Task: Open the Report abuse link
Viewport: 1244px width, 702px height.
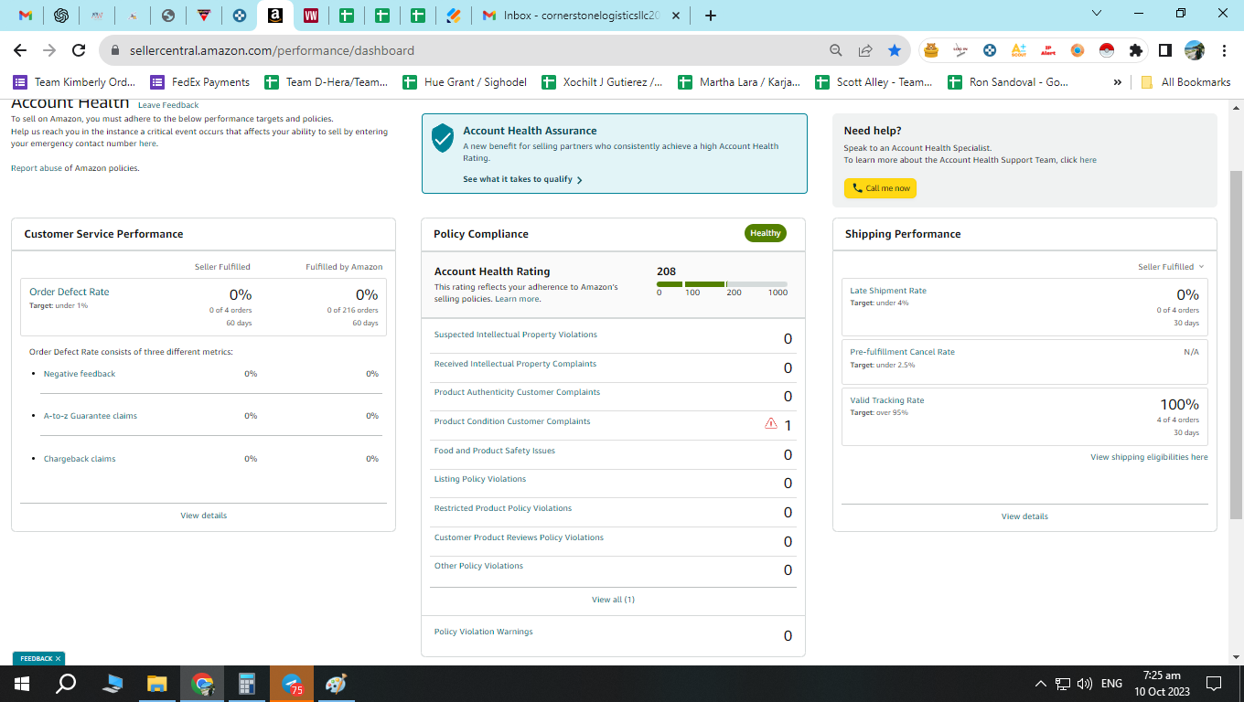Action: tap(37, 168)
